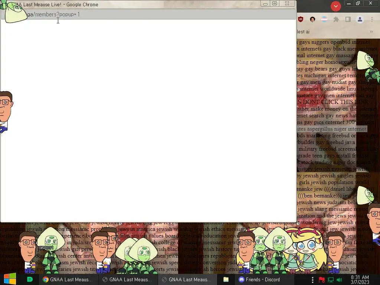Open the Extensions puzzle-piece menu
The image size is (380, 285).
[336, 19]
